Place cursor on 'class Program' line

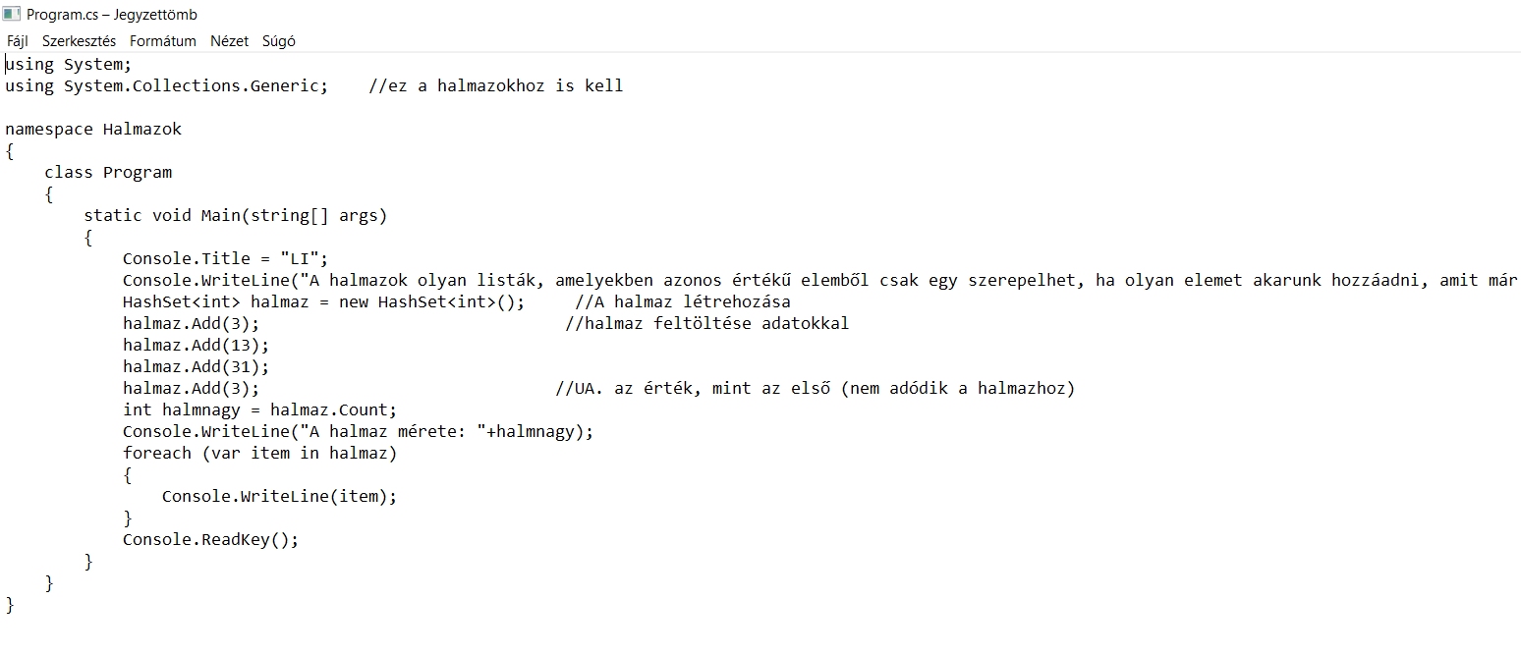coord(108,173)
